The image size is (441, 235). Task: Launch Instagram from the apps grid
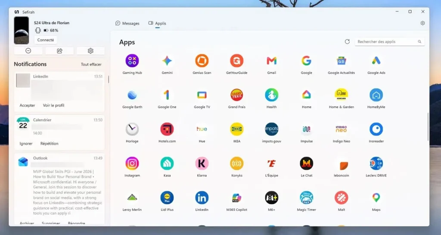click(x=132, y=163)
